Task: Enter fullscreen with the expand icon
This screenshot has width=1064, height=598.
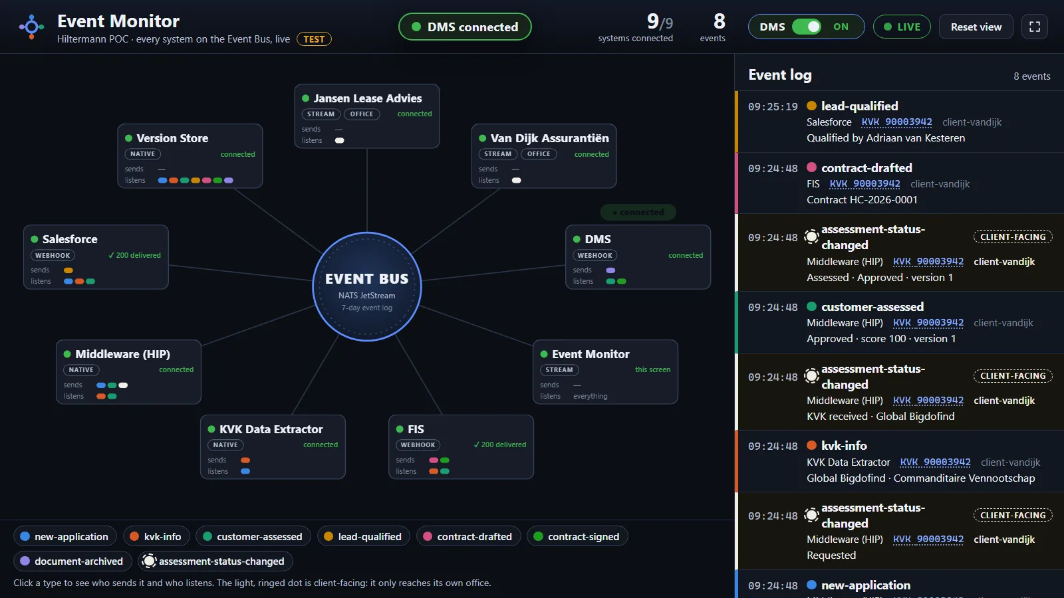Action: 1035,27
